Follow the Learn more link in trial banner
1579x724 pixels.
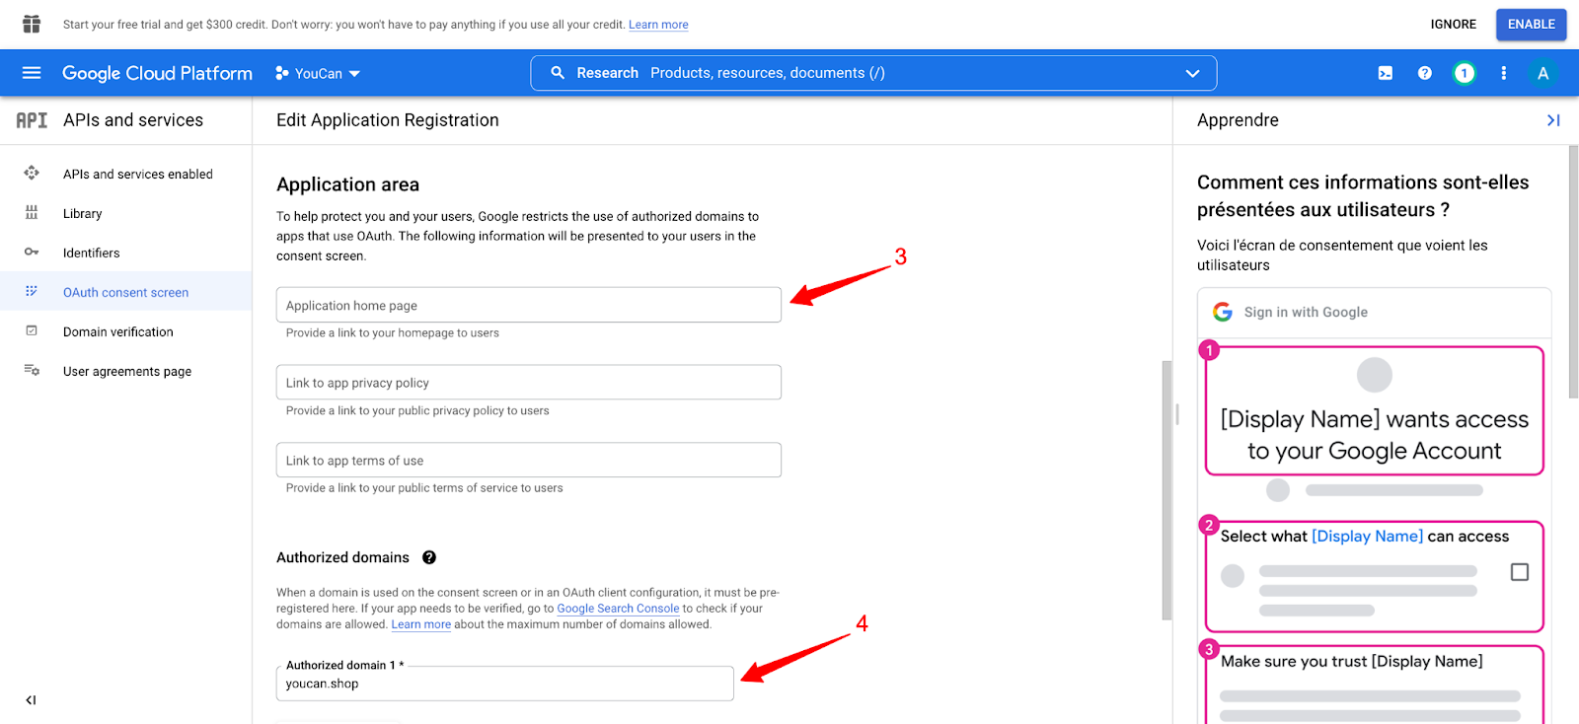[658, 25]
